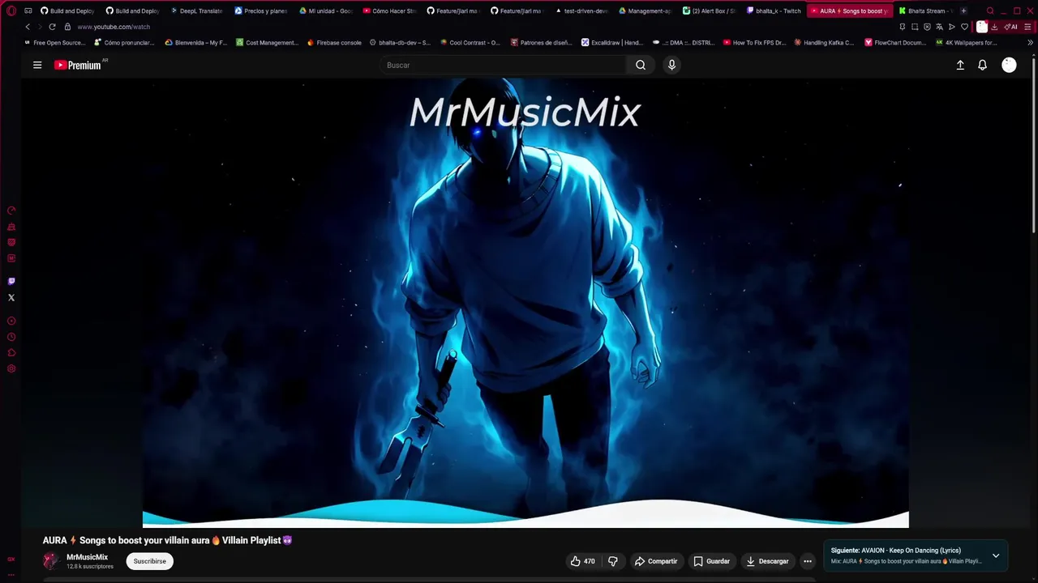This screenshot has height=583, width=1038.
Task: Reload the current page
Action: tap(52, 27)
